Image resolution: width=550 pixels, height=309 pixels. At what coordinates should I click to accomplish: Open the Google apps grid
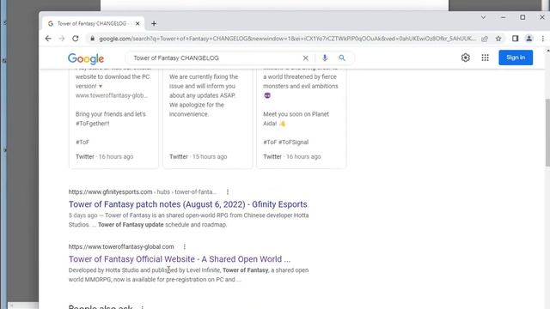(485, 58)
